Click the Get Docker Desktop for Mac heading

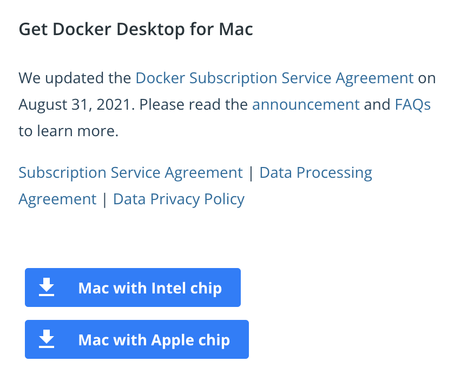(136, 30)
